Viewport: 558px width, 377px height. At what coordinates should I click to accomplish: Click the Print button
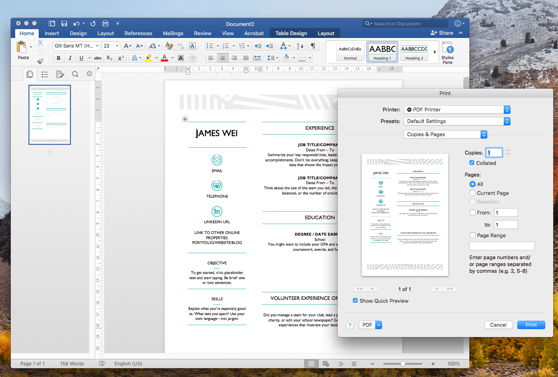tap(531, 325)
